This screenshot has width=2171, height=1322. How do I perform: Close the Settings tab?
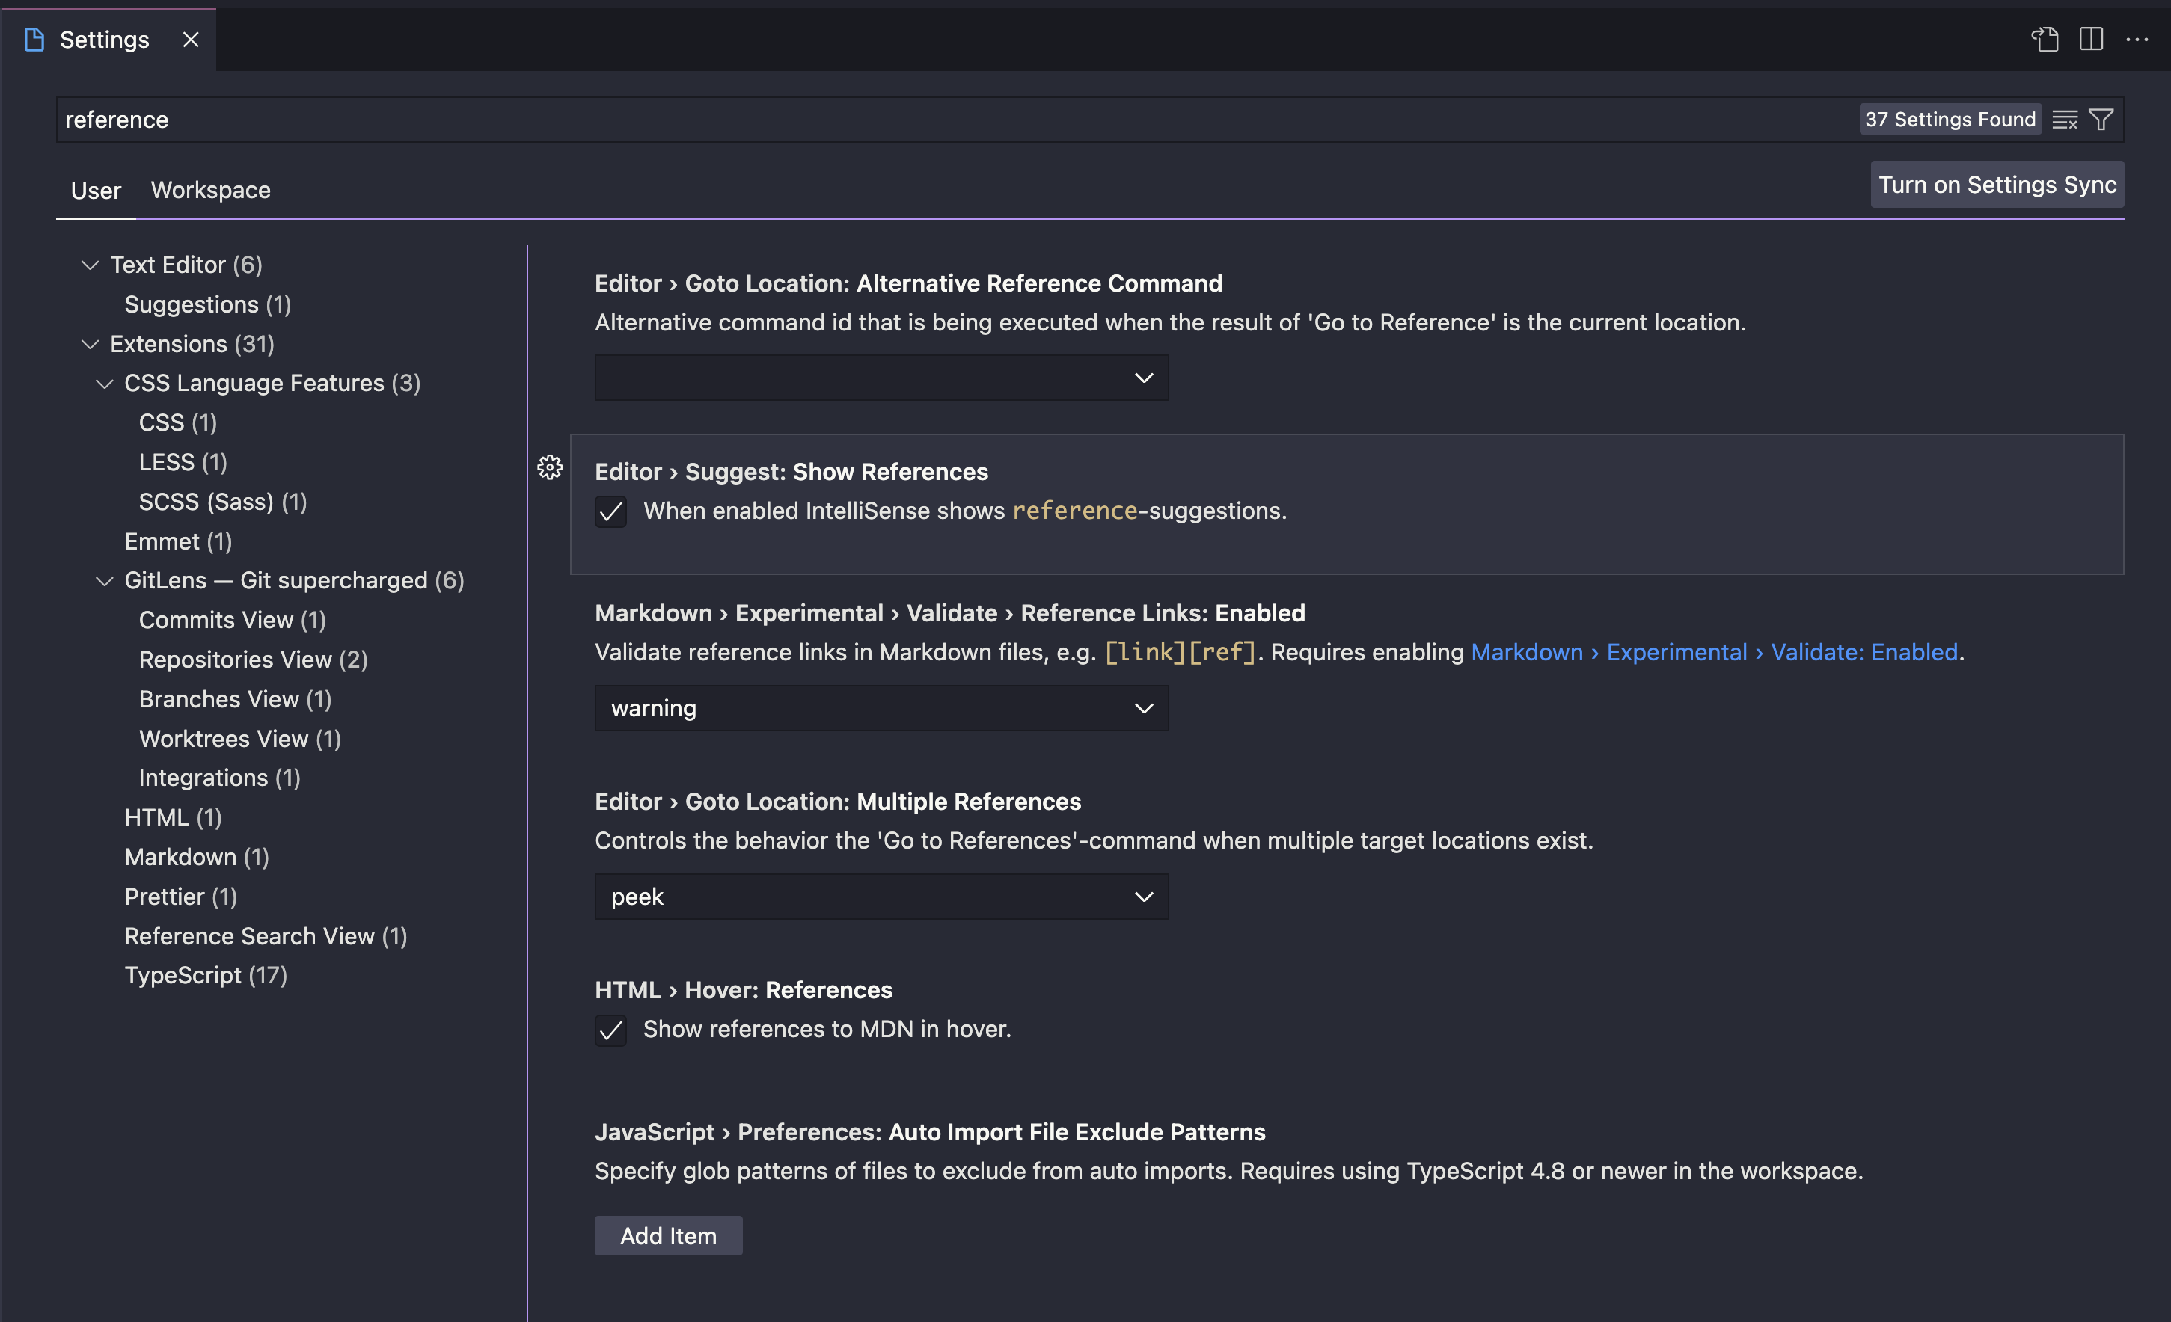pos(190,40)
